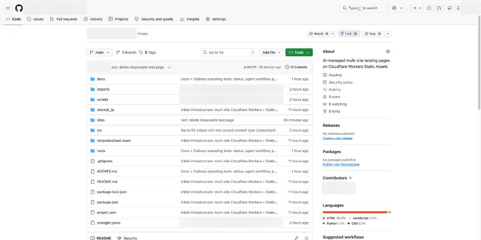Open the scripts folder
The height and width of the screenshot is (240, 481).
point(102,99)
